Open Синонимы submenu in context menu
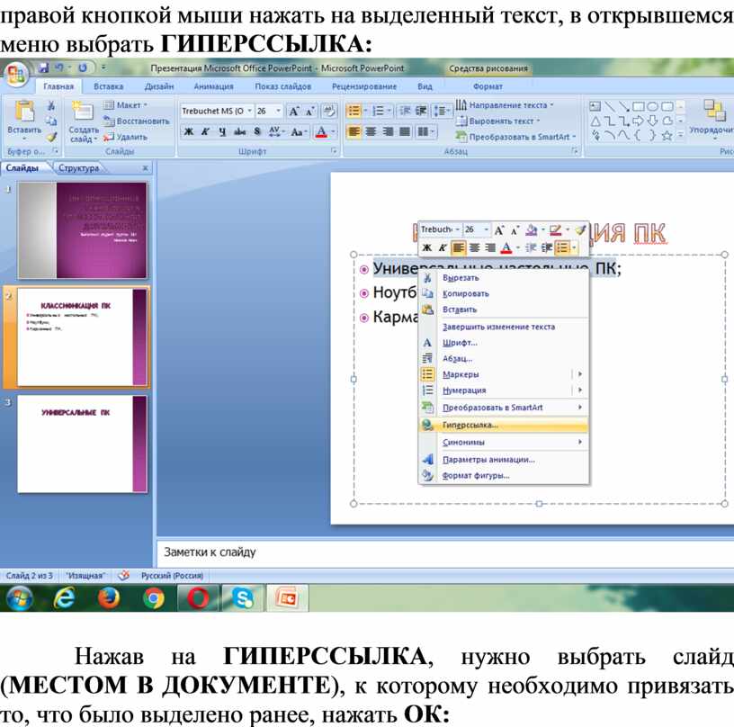734x727 pixels. 503,443
